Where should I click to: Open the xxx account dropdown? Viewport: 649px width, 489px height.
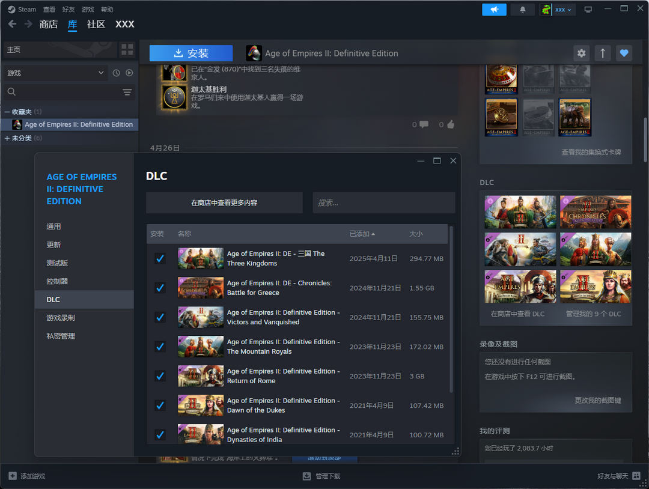(x=563, y=10)
